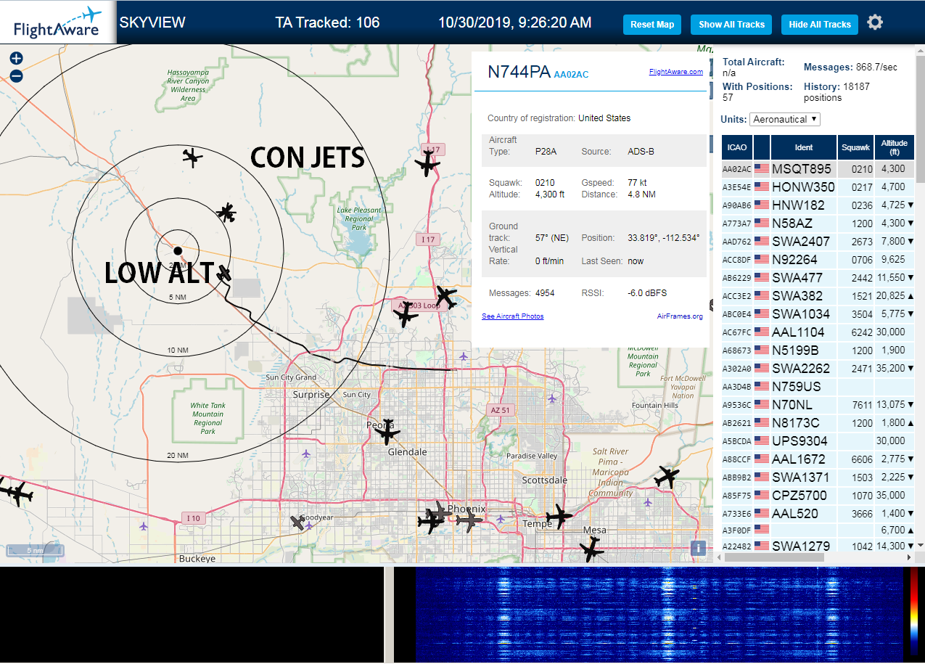This screenshot has height=664, width=925.
Task: Click the FlightAware logo
Action: pos(58,22)
